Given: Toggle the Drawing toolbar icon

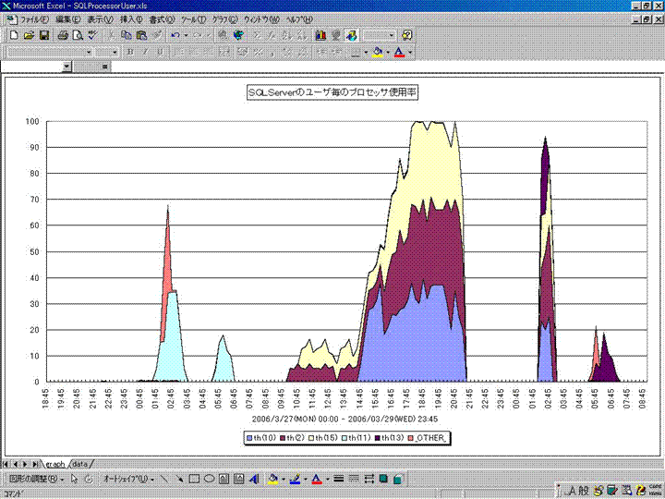Looking at the screenshot, I should [x=351, y=35].
